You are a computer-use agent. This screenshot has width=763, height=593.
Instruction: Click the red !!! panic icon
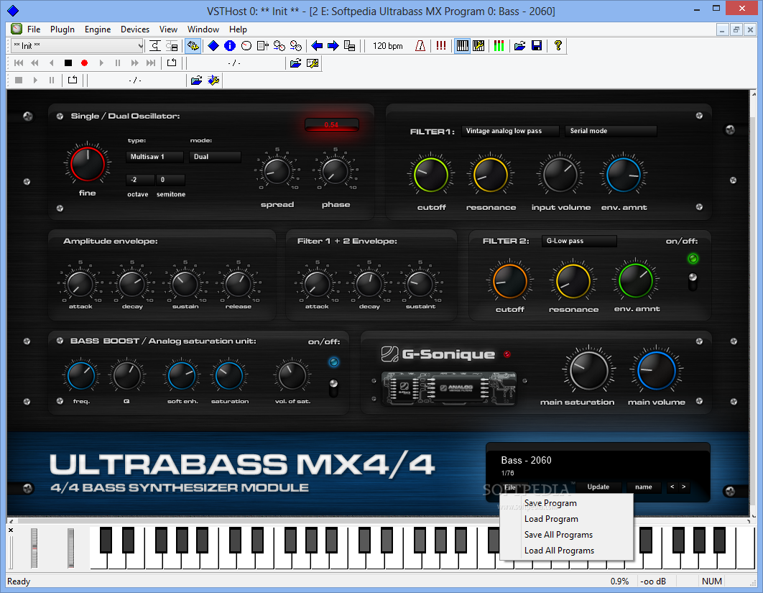pyautogui.click(x=441, y=46)
